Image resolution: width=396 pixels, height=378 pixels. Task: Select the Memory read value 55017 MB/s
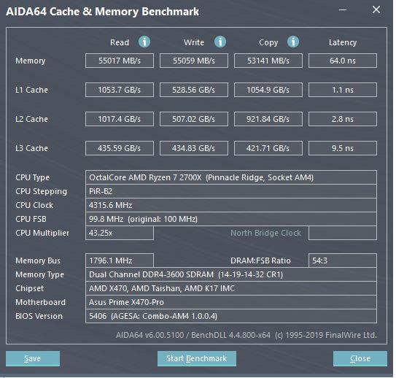pos(120,61)
